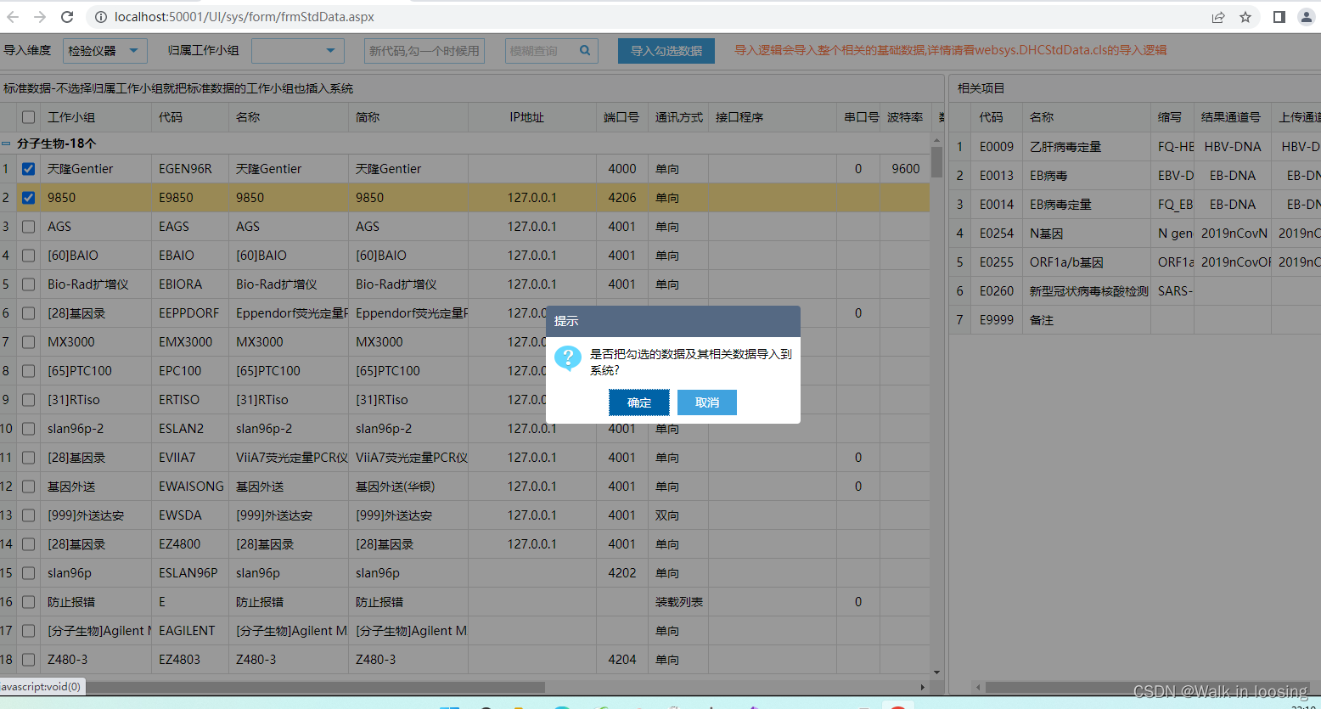
Task: Uncheck the 天隆Gentier row checkbox
Action: [29, 169]
